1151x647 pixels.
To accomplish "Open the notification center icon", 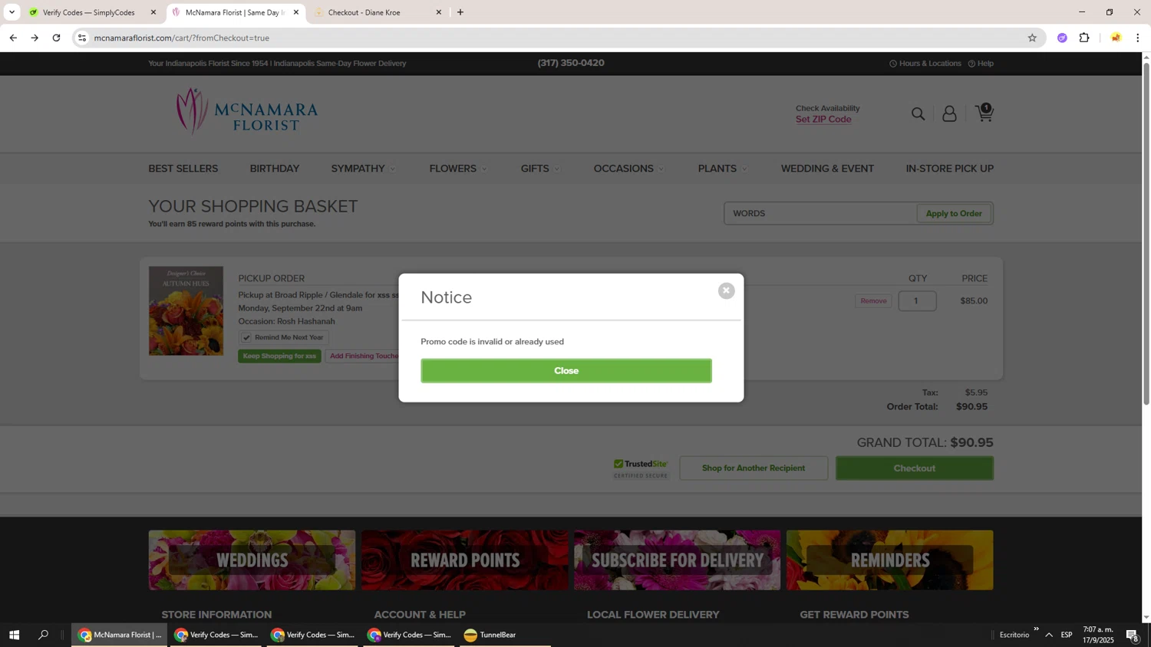I will [1132, 635].
